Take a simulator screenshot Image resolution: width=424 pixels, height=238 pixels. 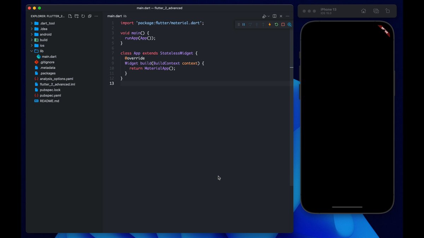coord(376,11)
